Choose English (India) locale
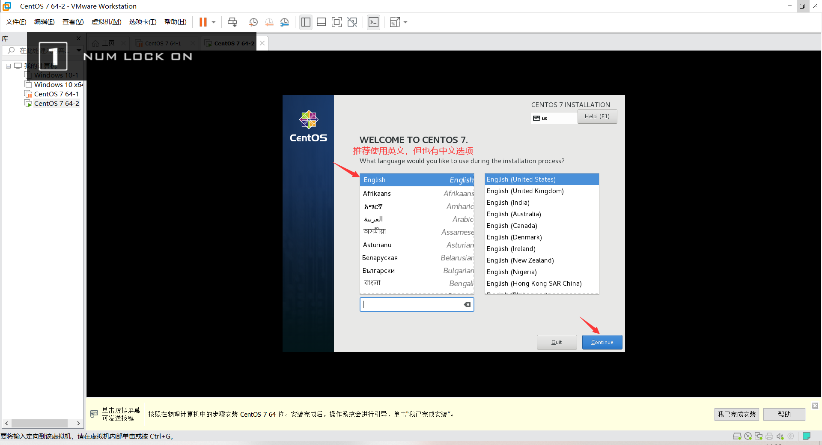 click(542, 203)
